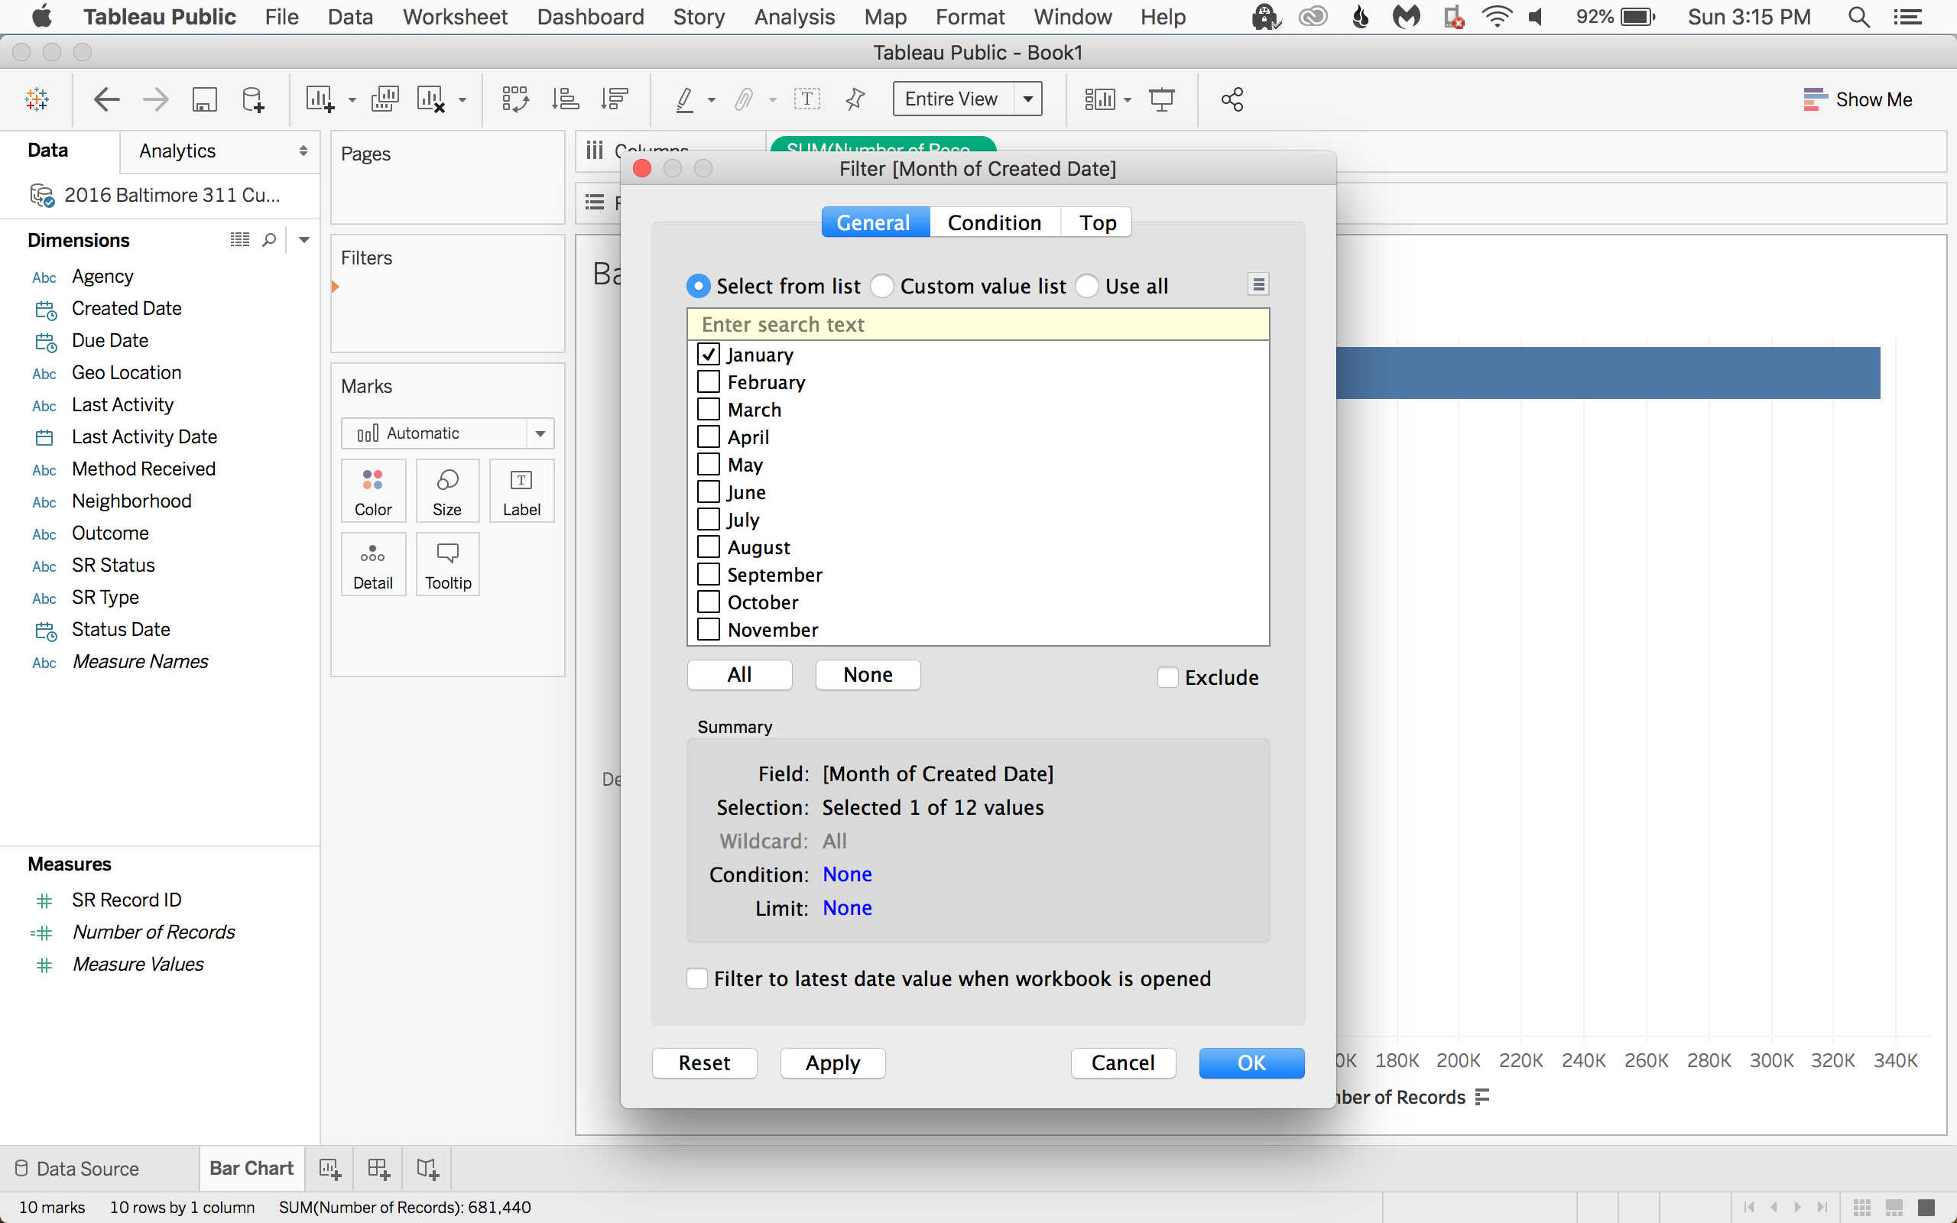
Task: Click the new story tab icon
Action: (428, 1169)
